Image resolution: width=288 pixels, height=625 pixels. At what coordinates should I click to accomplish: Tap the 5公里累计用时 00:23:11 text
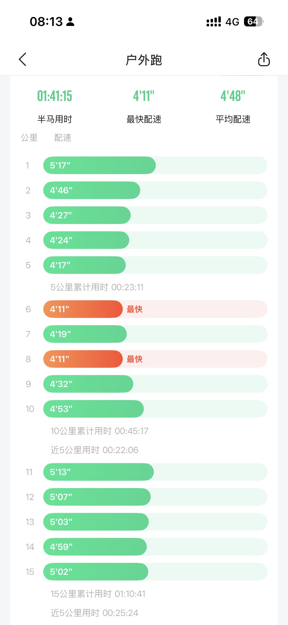[x=97, y=287]
